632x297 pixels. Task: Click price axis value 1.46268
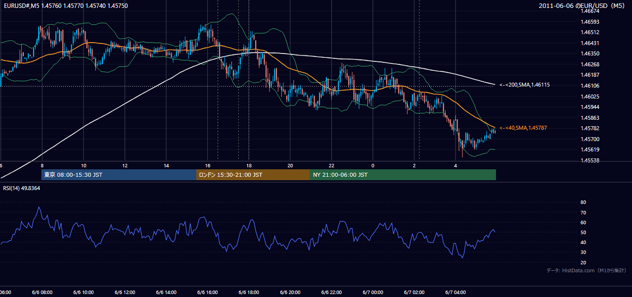coord(590,64)
